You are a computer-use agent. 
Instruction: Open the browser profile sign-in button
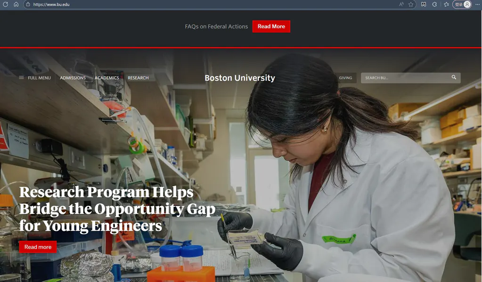[x=462, y=4]
